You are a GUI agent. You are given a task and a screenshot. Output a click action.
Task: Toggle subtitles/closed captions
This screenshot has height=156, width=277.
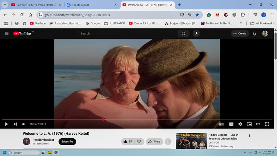pyautogui.click(x=231, y=124)
